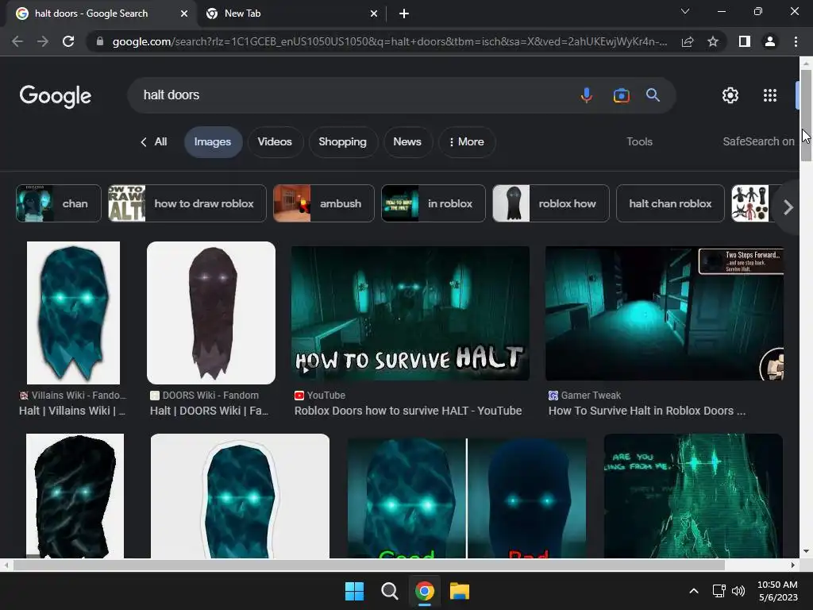The image size is (813, 610).
Task: Open DOORS Wiki dark Halt thumbnail
Action: [x=211, y=313]
